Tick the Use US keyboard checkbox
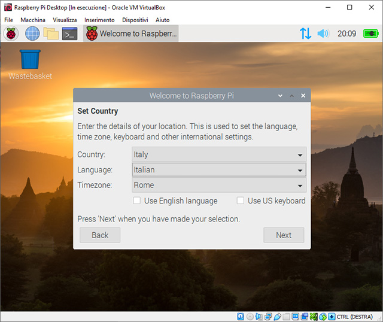The image size is (383, 322). tap(241, 201)
